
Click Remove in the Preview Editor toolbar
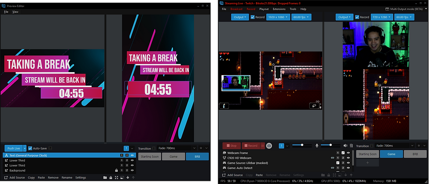[53, 177]
